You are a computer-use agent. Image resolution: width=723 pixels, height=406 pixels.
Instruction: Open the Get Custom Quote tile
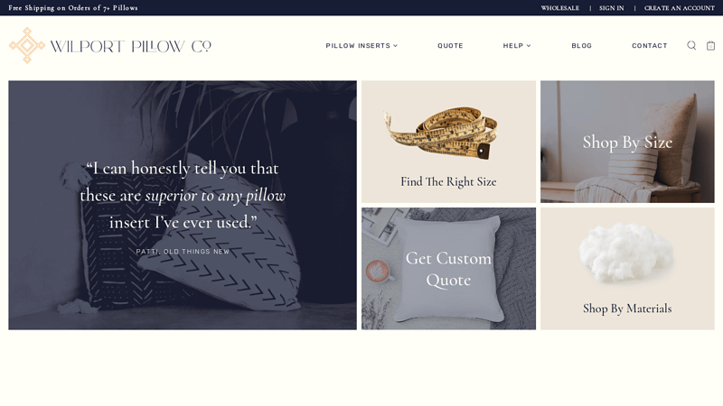tap(448, 268)
